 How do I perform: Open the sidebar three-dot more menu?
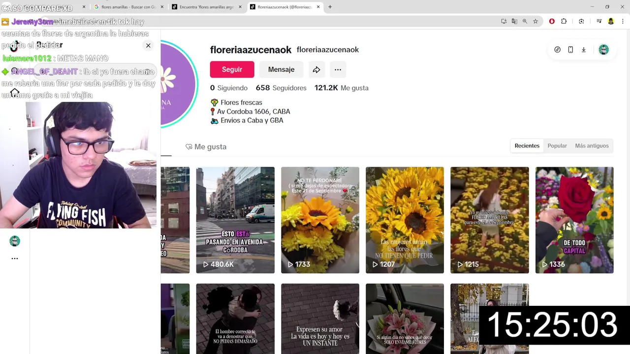click(15, 258)
